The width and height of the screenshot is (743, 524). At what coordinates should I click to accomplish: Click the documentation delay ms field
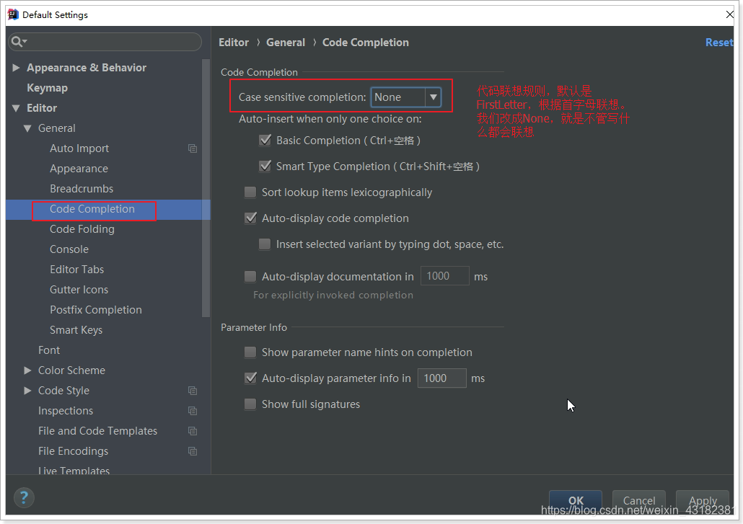(x=444, y=276)
